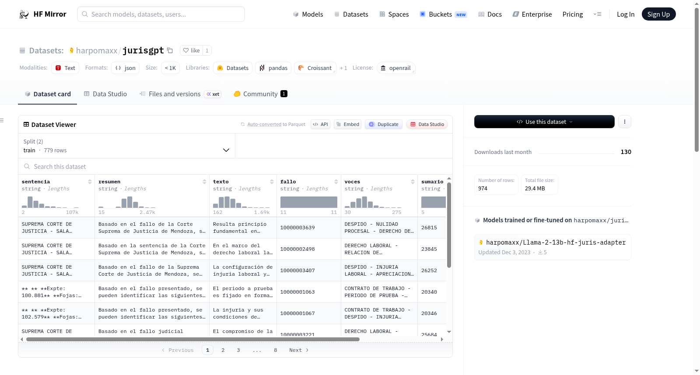Switch to the Data Studio tab

coord(105,94)
